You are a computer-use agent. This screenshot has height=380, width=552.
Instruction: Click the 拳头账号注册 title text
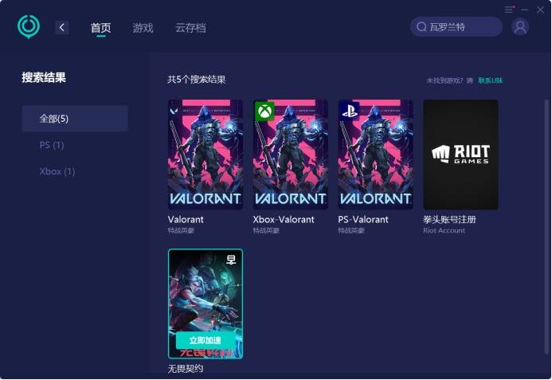[449, 219]
